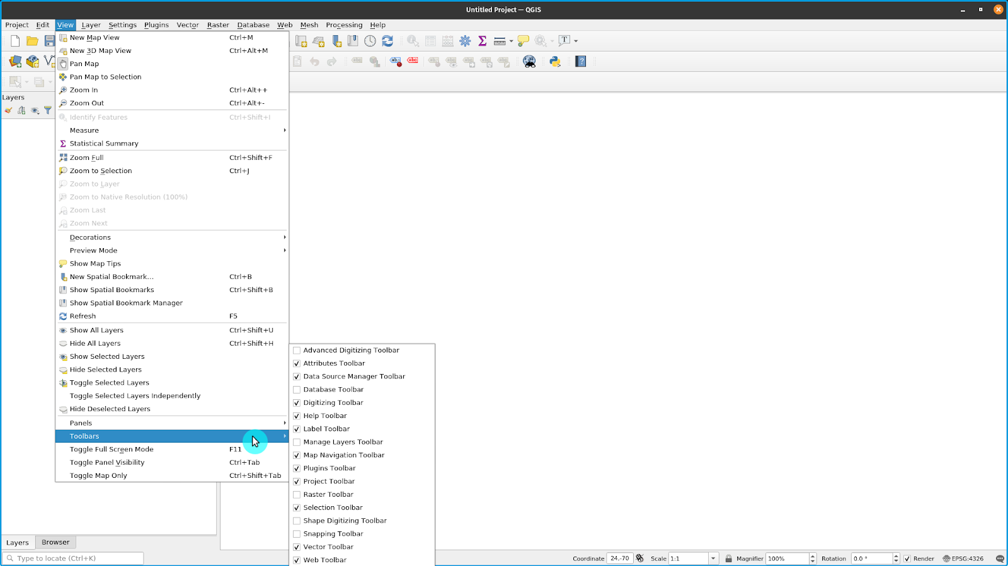The width and height of the screenshot is (1008, 566).
Task: Uncheck the Web Toolbar option
Action: pos(297,560)
